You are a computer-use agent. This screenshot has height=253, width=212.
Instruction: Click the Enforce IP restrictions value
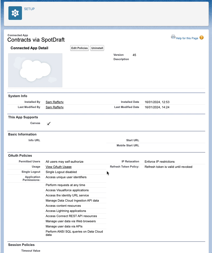coord(160,162)
